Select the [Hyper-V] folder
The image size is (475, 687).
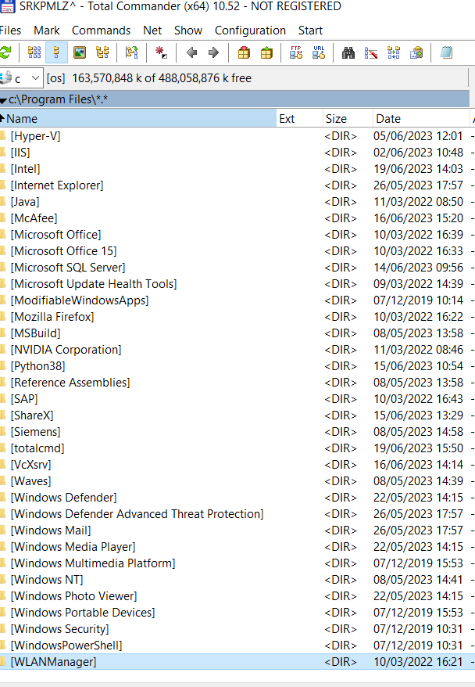(x=35, y=136)
